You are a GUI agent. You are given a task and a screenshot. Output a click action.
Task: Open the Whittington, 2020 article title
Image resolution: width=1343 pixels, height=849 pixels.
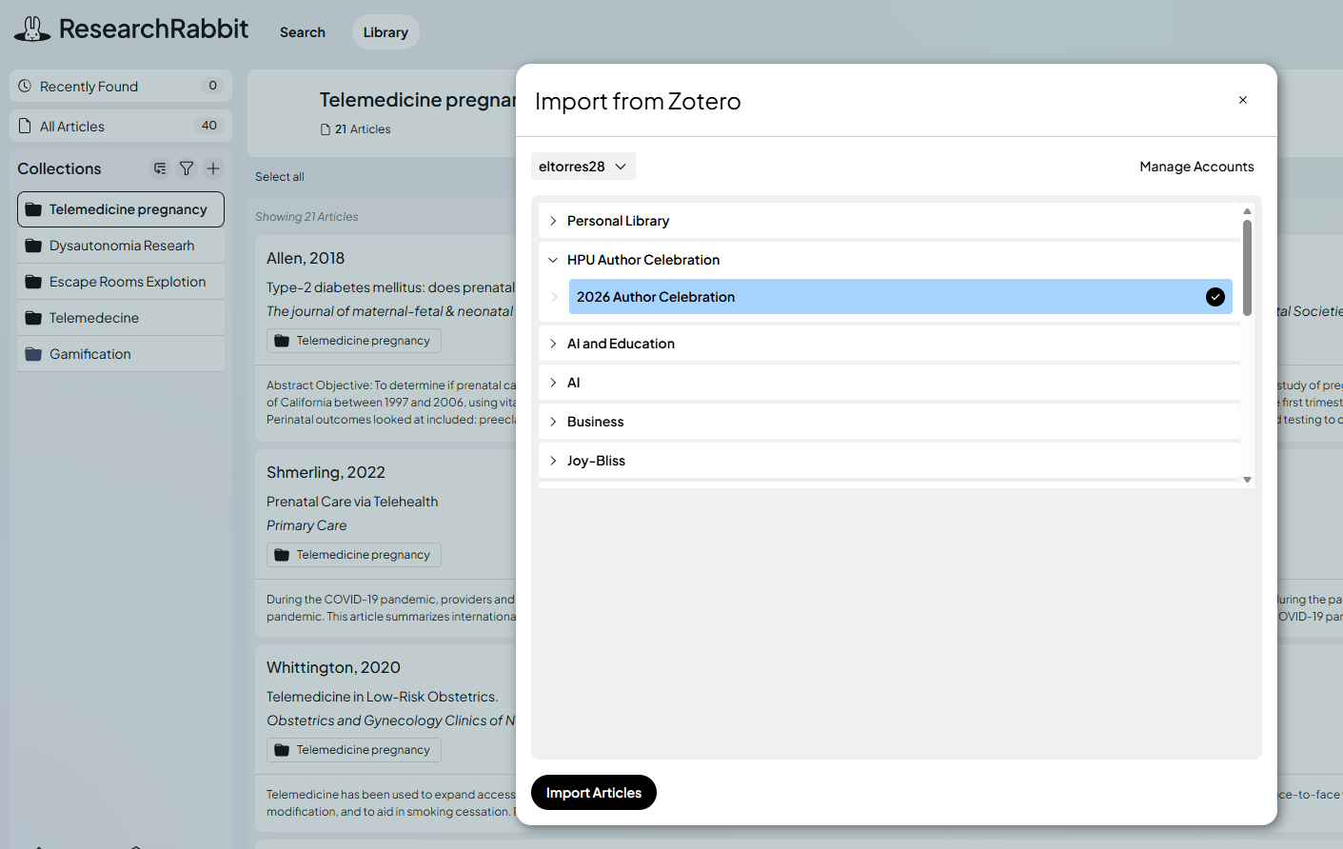pos(333,667)
